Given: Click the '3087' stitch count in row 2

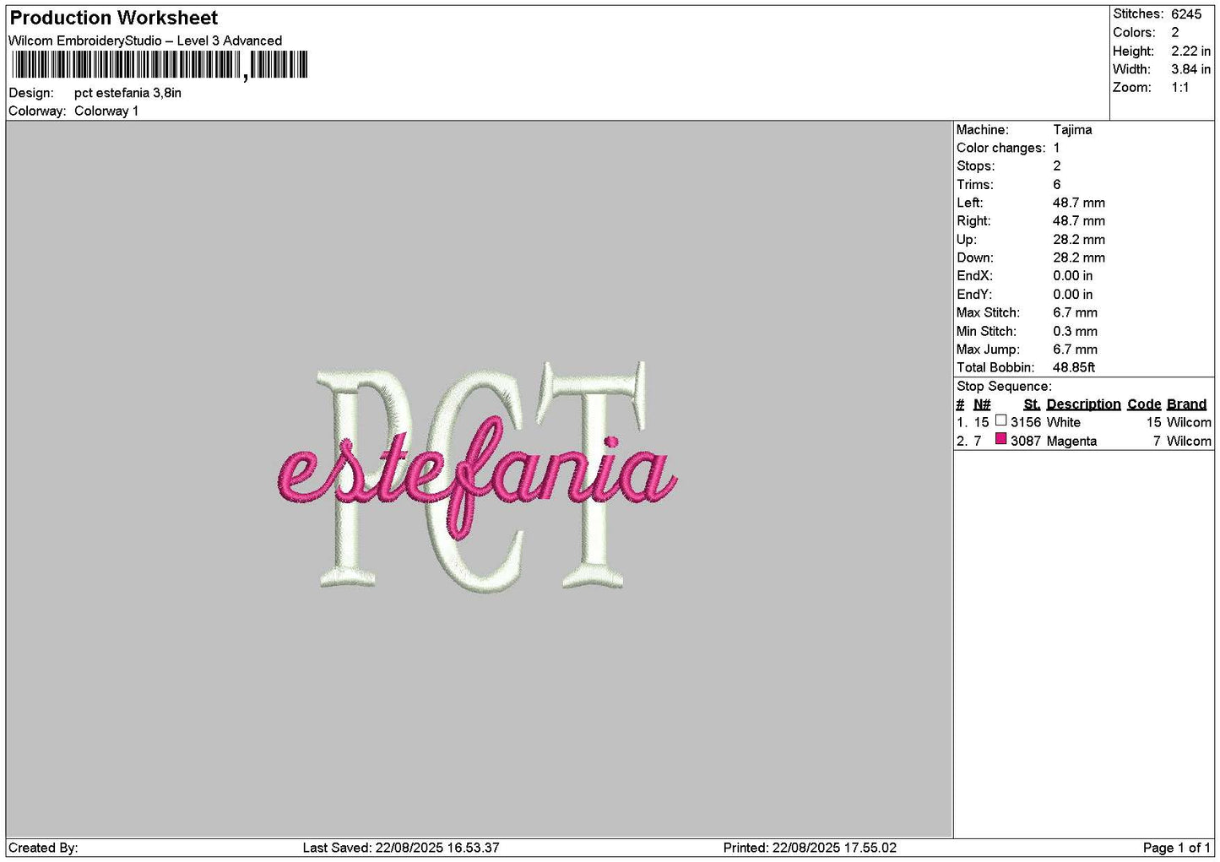Looking at the screenshot, I should click(x=1026, y=441).
